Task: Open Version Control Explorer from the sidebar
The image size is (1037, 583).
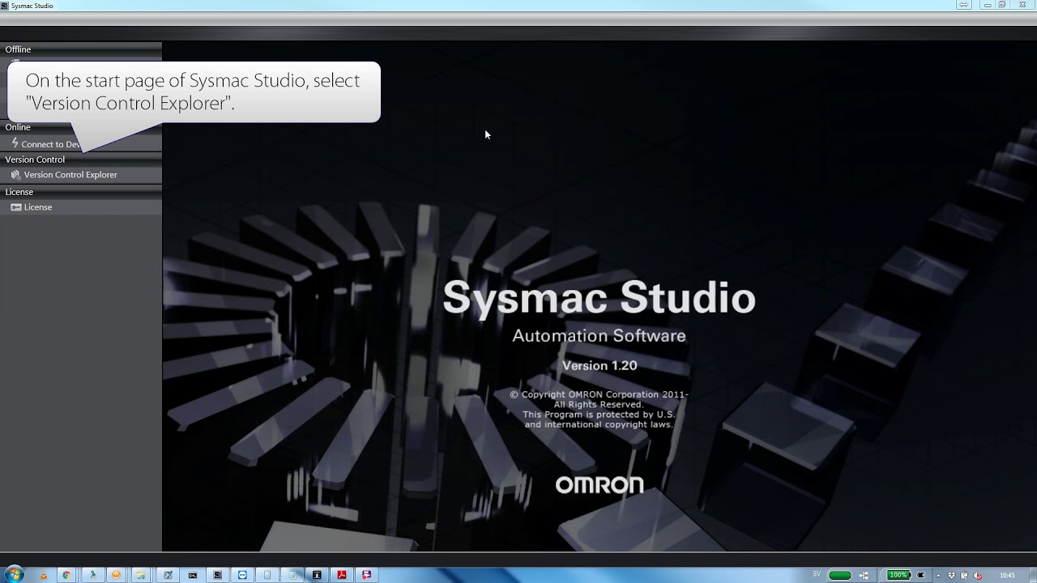Action: [70, 175]
